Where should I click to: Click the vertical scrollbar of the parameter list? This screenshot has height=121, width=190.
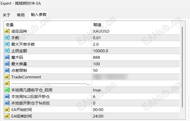(182, 65)
